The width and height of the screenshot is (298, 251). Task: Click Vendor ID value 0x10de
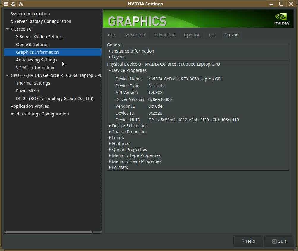155,106
